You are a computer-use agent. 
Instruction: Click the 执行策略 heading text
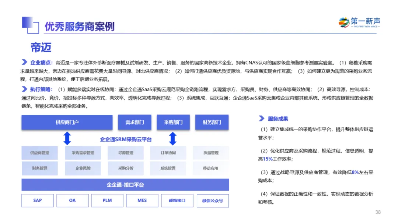tap(41, 89)
